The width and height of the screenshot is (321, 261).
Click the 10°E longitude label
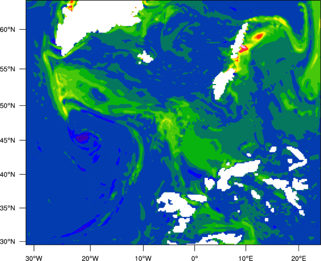tap(246, 258)
